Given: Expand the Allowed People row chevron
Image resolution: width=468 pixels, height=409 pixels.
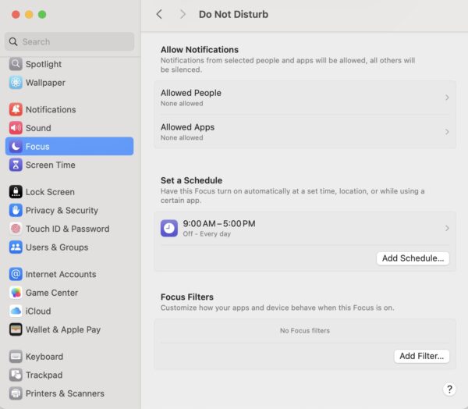Looking at the screenshot, I should (x=447, y=98).
